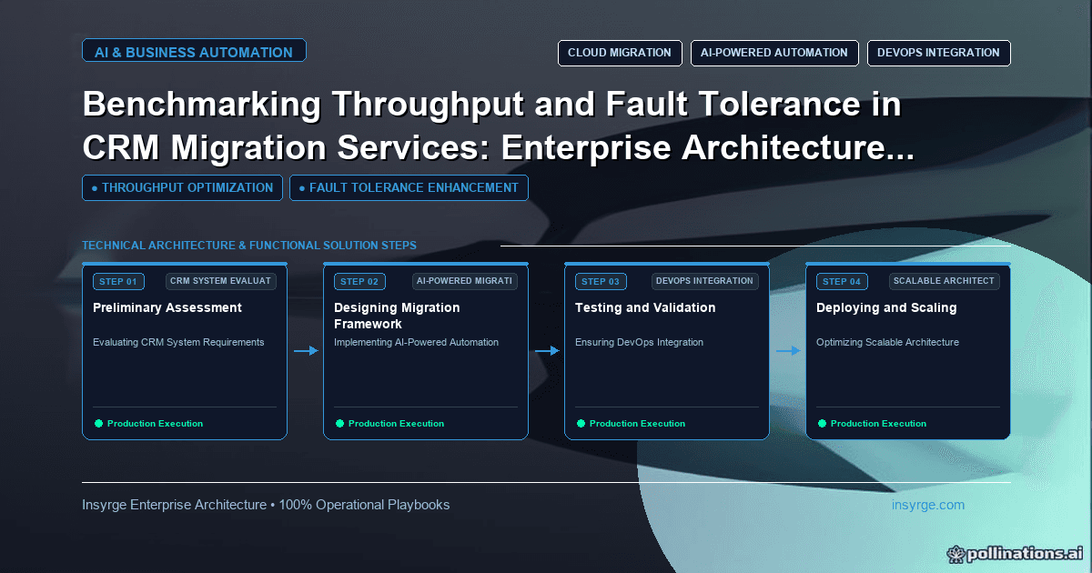Click the Benchmarking Throughput and Fault Tolerance headline
Viewport: 1092px width, 573px height.
(x=499, y=127)
